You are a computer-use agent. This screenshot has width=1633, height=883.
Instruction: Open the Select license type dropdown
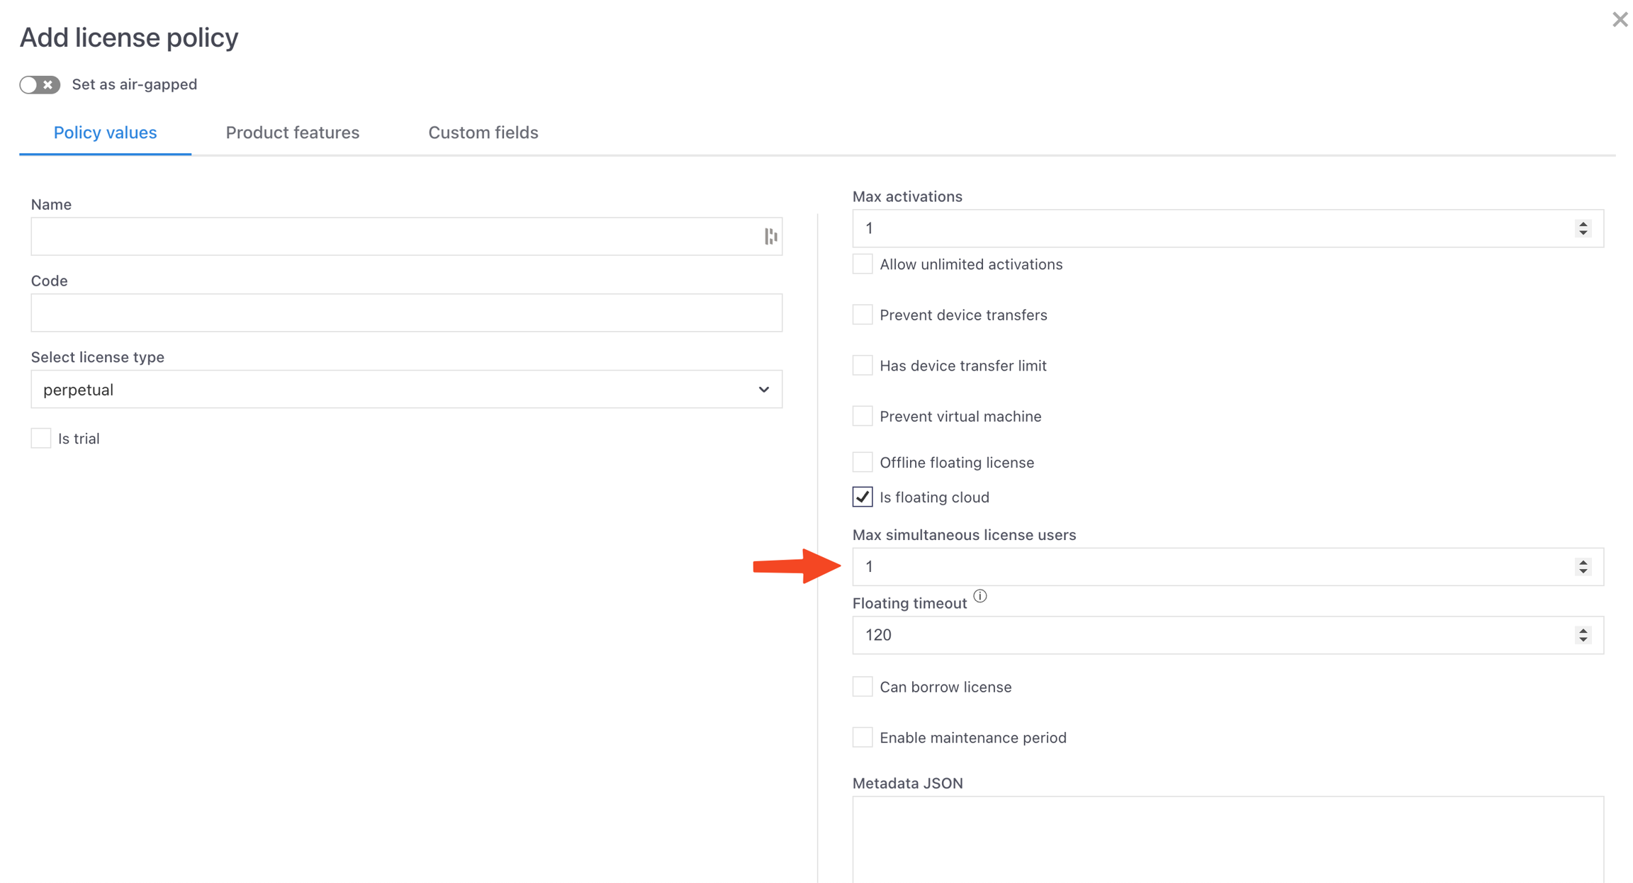[x=406, y=390]
